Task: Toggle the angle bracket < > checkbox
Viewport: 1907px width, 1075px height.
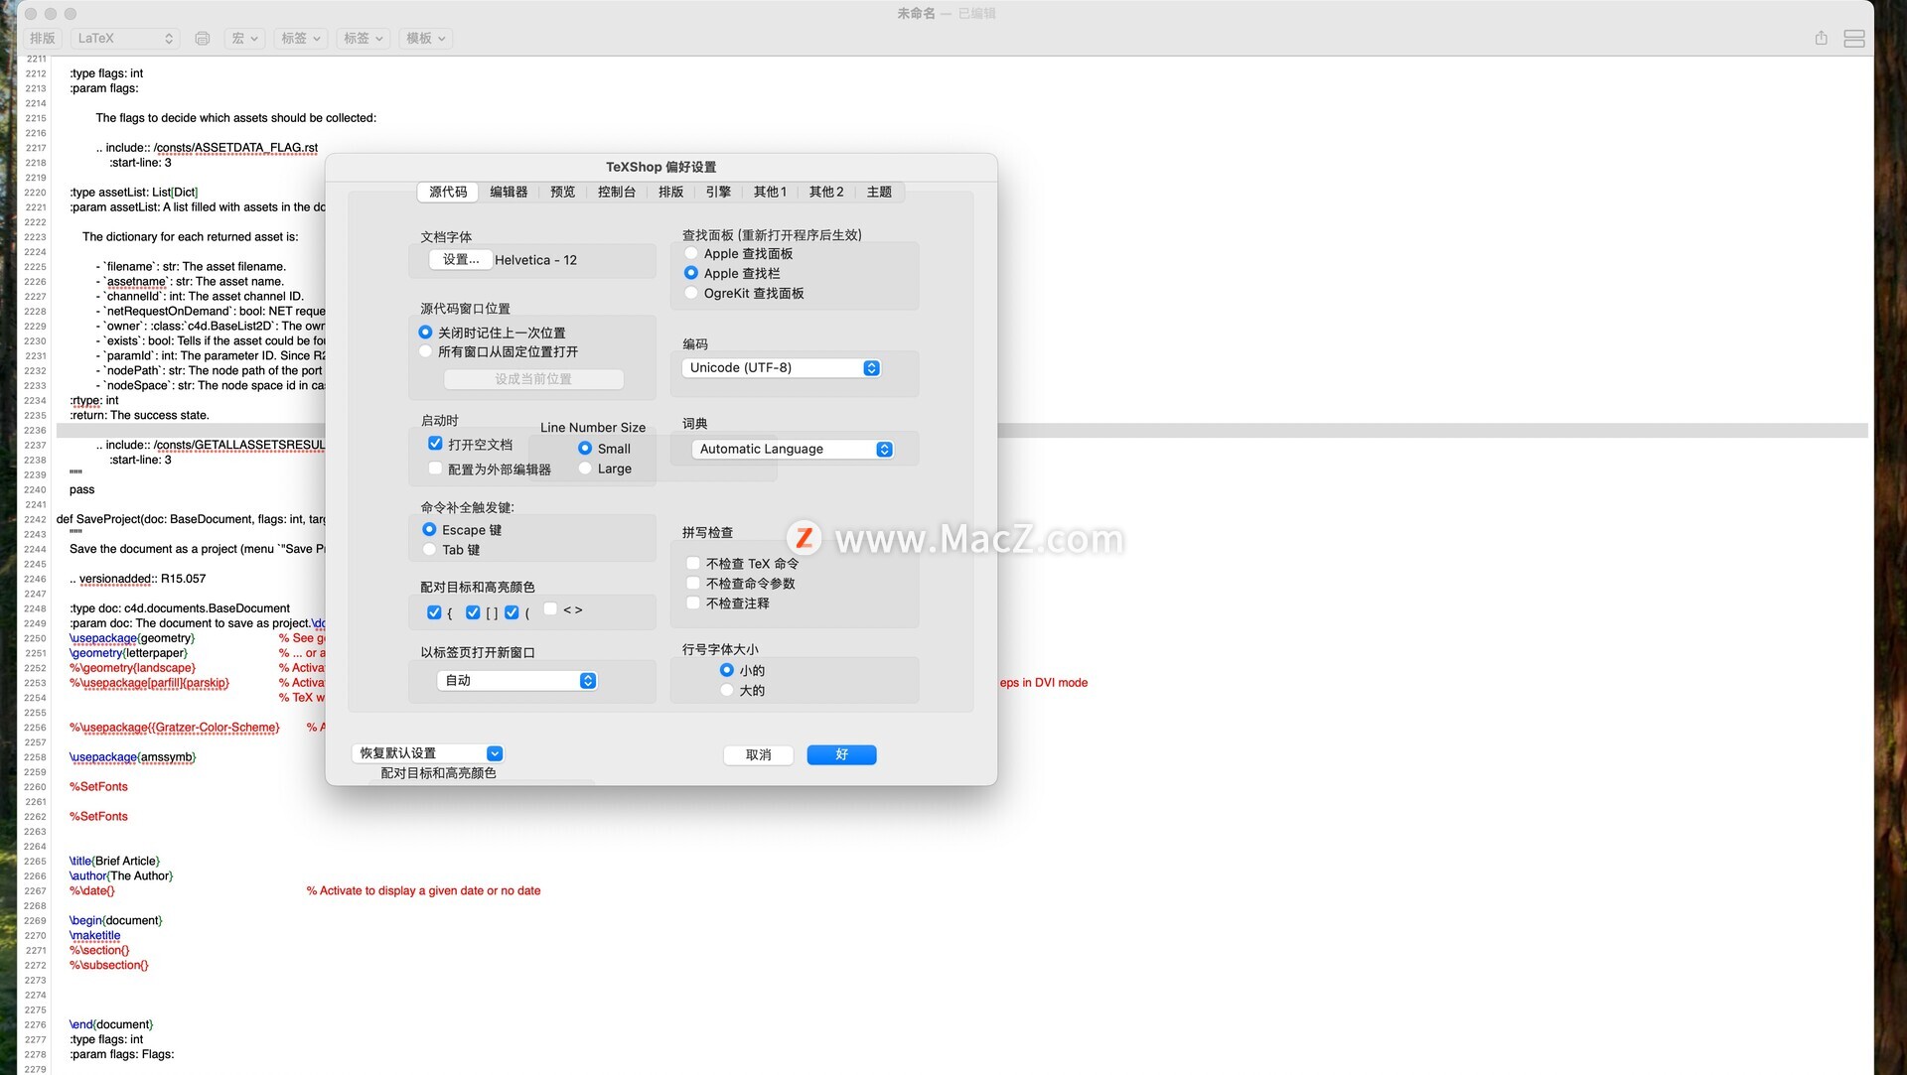Action: tap(550, 609)
